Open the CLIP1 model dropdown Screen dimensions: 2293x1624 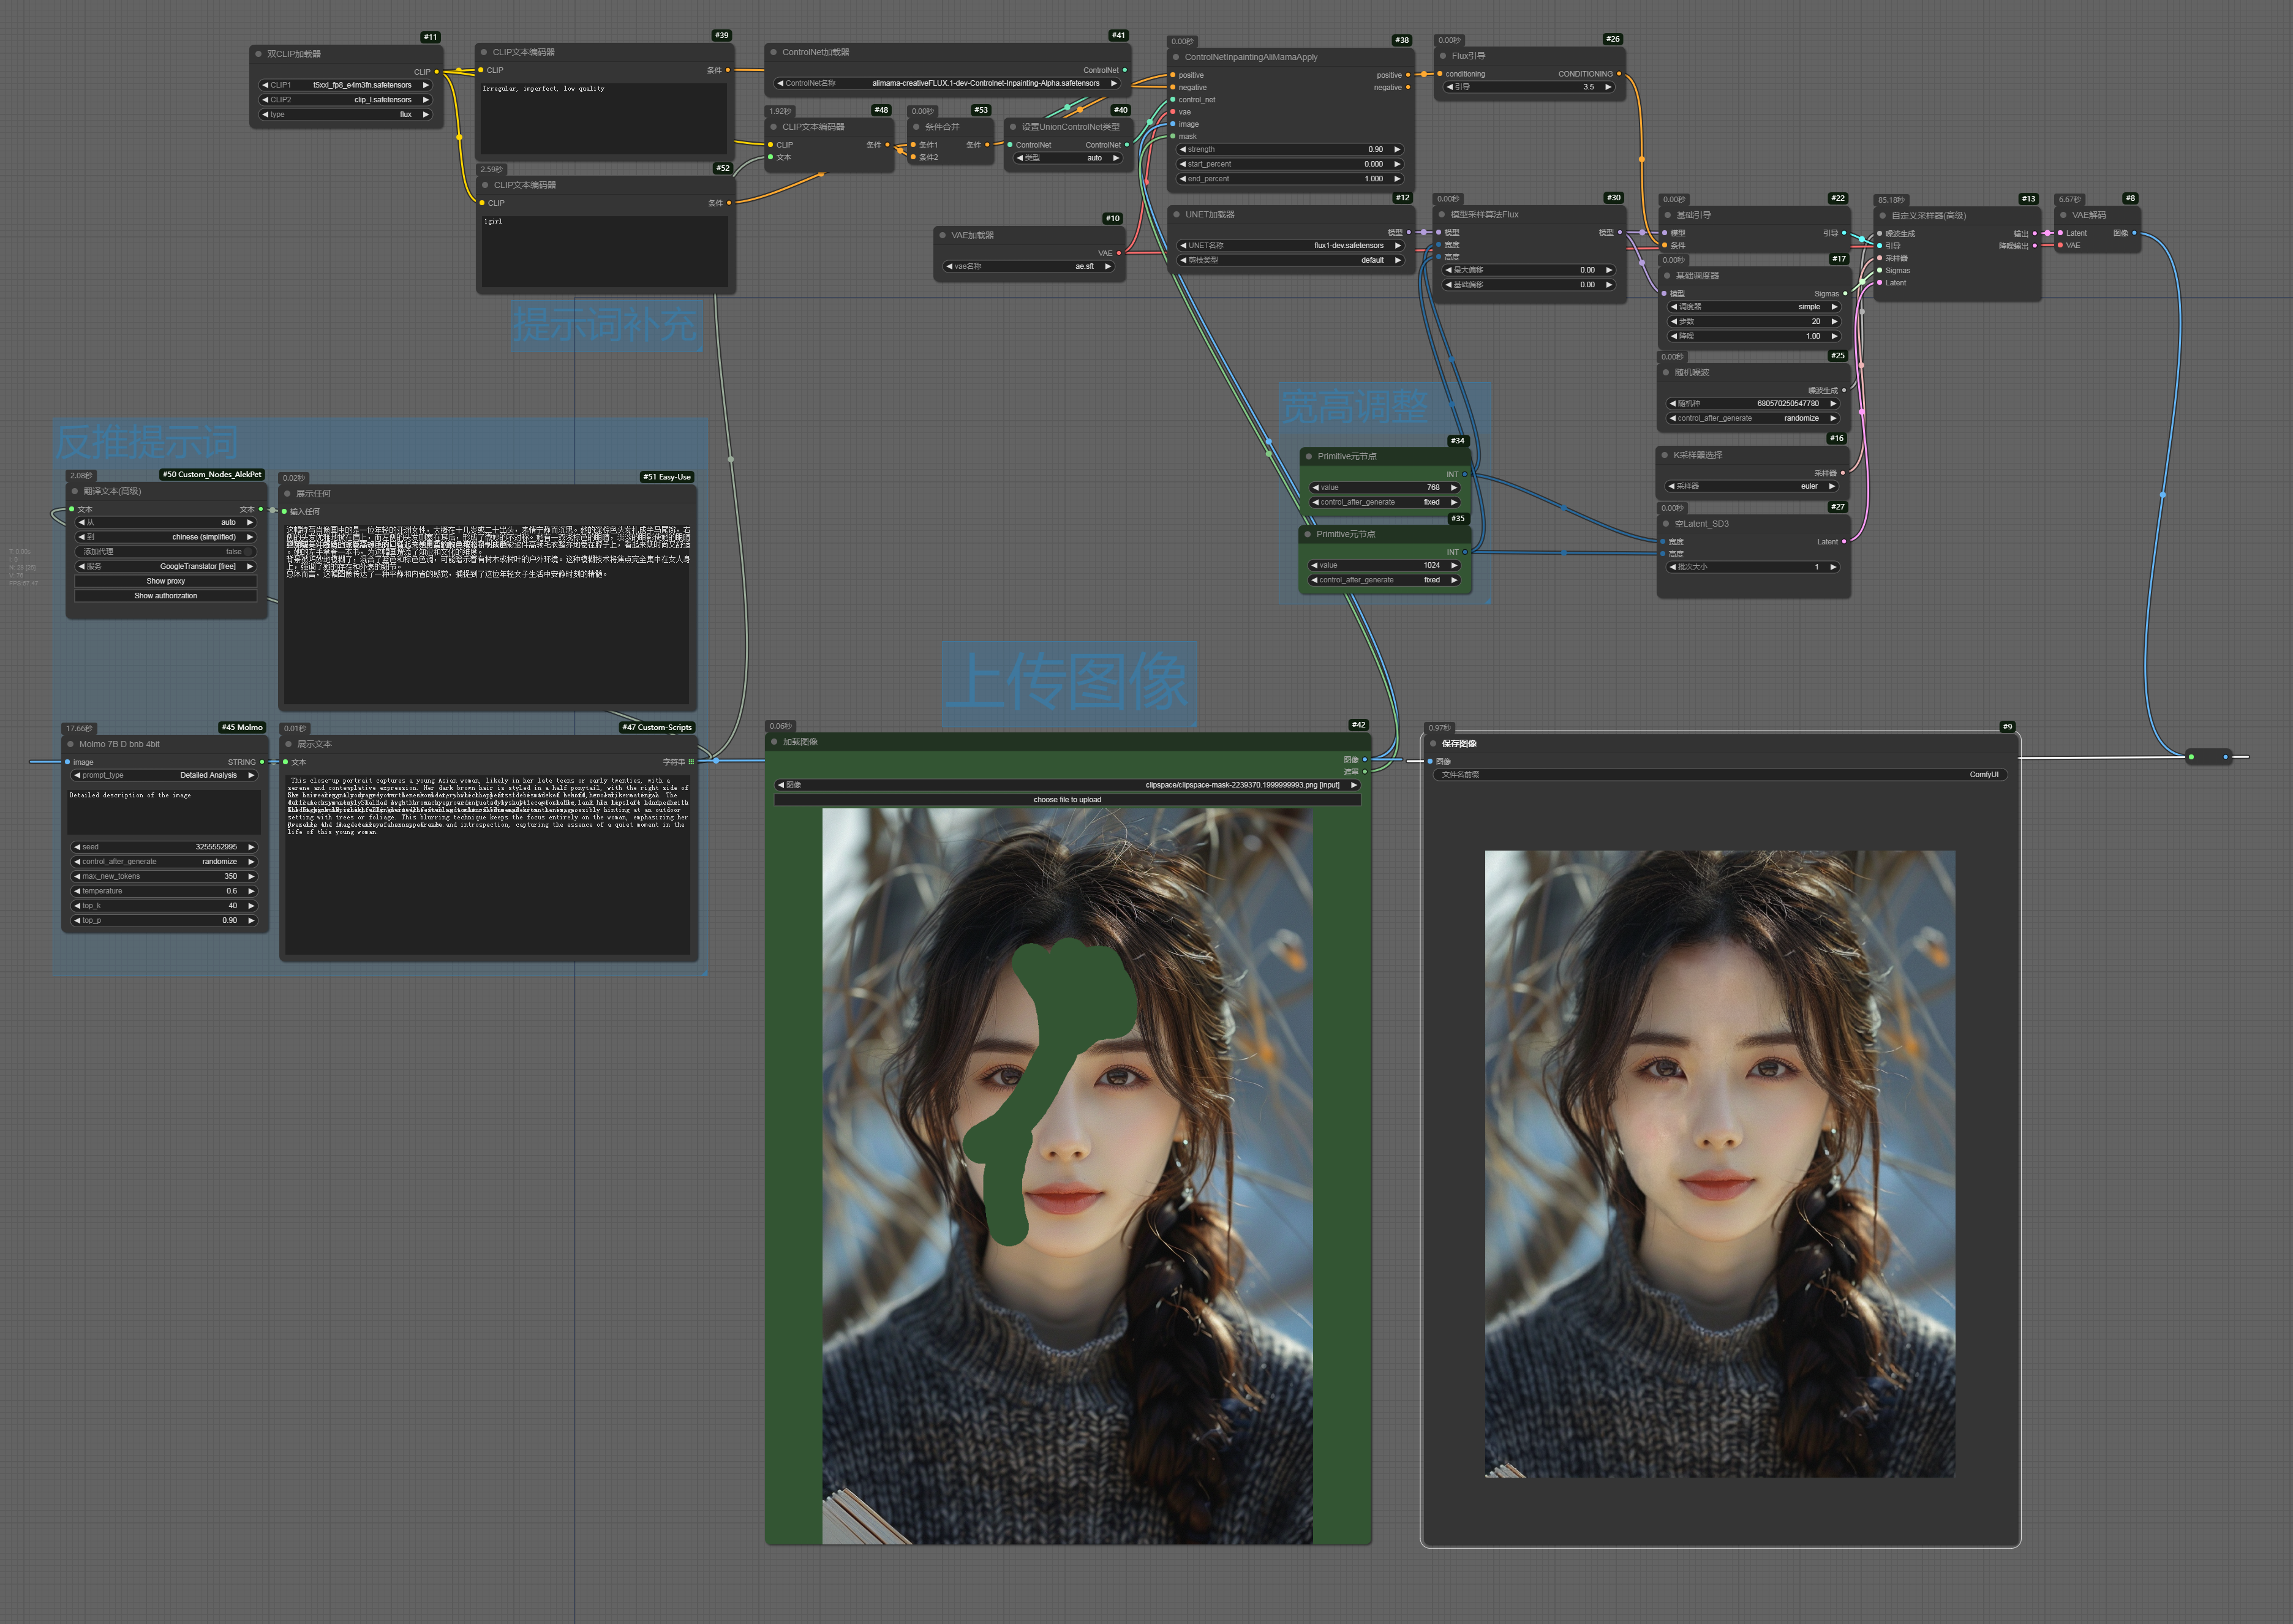coord(345,85)
